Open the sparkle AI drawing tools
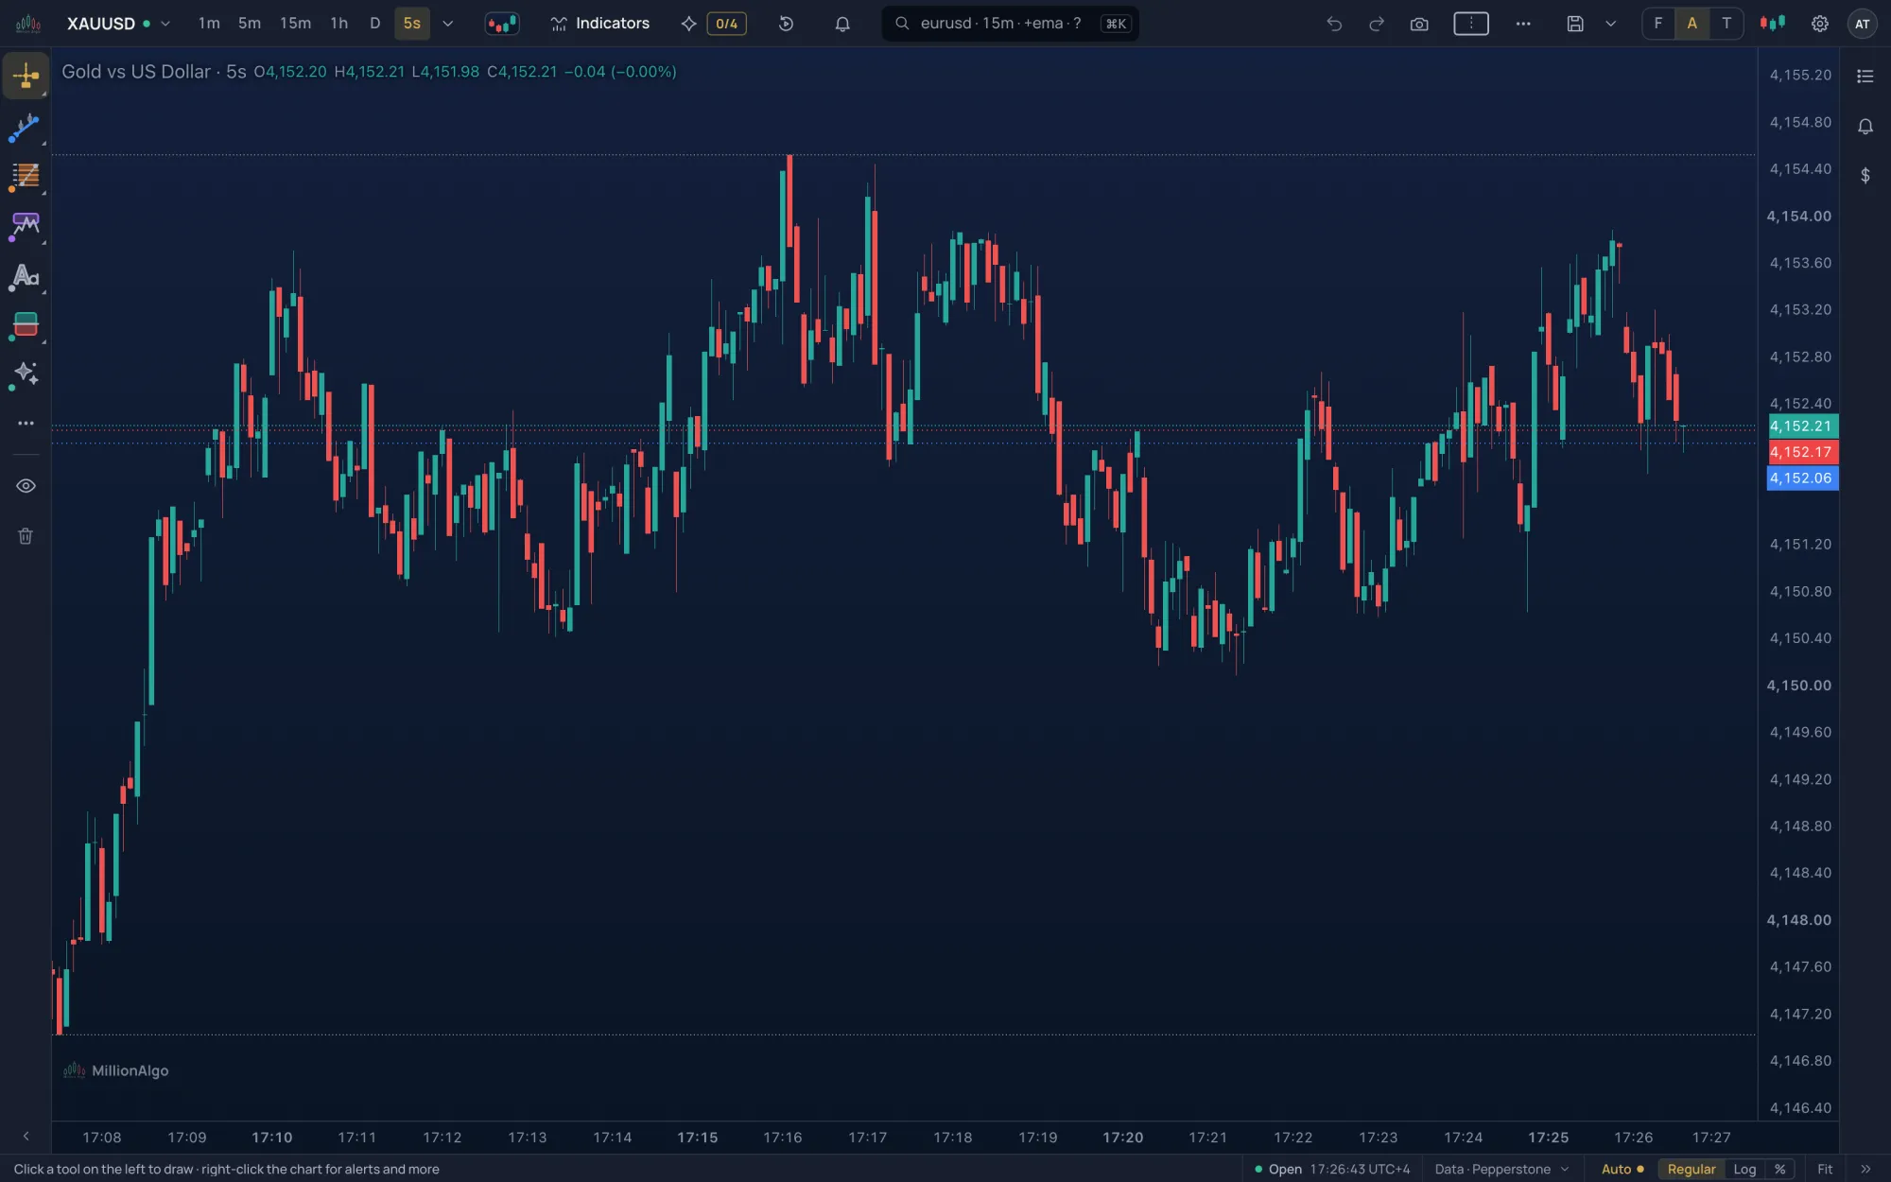 click(26, 374)
